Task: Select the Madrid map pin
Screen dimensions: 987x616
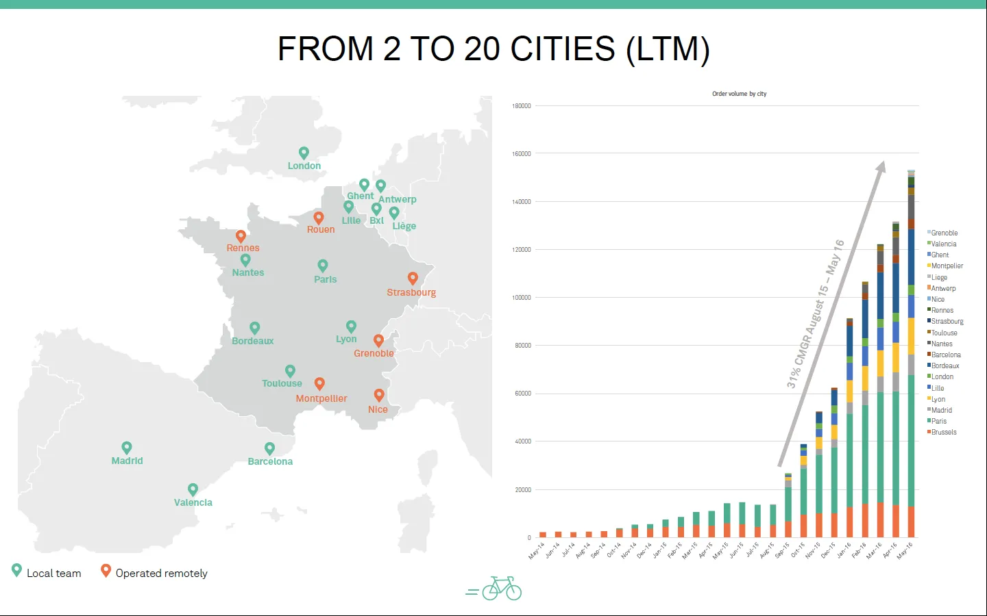Action: [127, 448]
